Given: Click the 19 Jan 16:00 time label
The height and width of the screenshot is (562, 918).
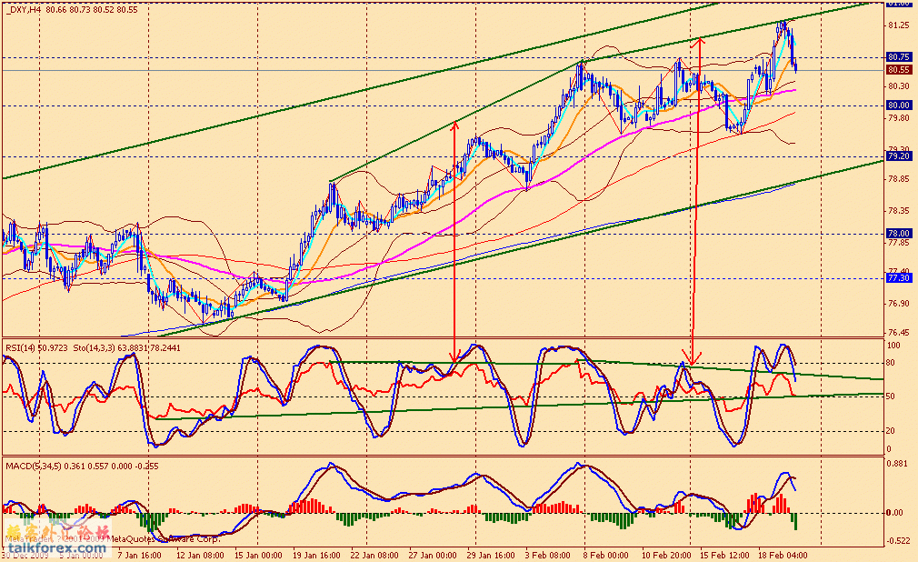Looking at the screenshot, I should [x=316, y=556].
